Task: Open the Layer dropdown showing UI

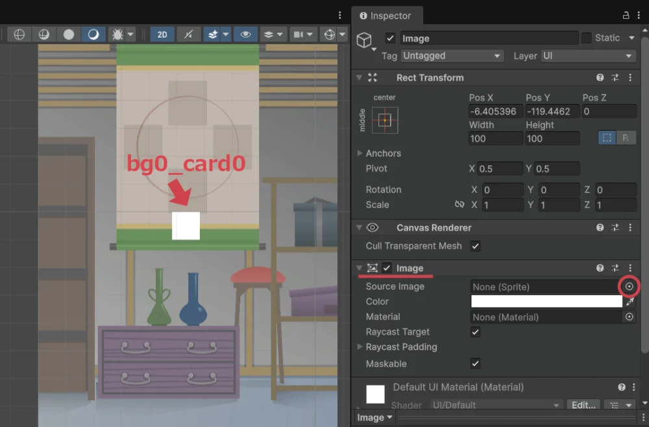Action: [587, 56]
